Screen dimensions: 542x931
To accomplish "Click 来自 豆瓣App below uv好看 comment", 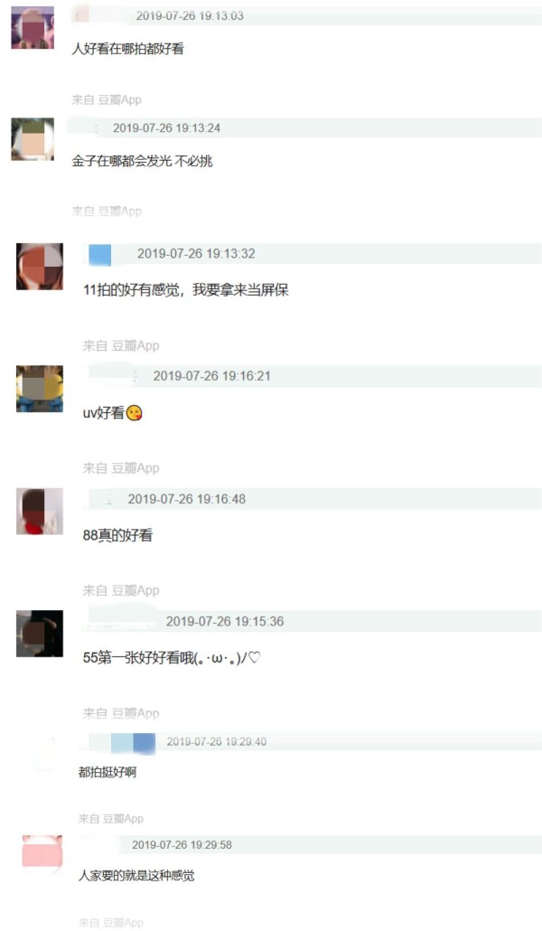I will [x=121, y=468].
